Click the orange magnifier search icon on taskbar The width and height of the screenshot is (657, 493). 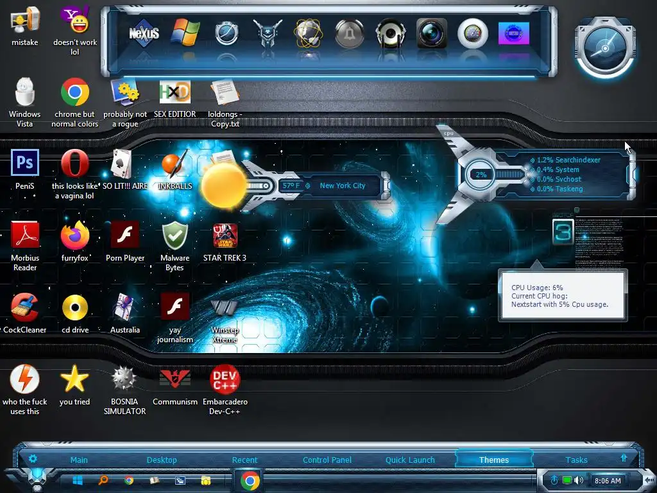pyautogui.click(x=103, y=480)
